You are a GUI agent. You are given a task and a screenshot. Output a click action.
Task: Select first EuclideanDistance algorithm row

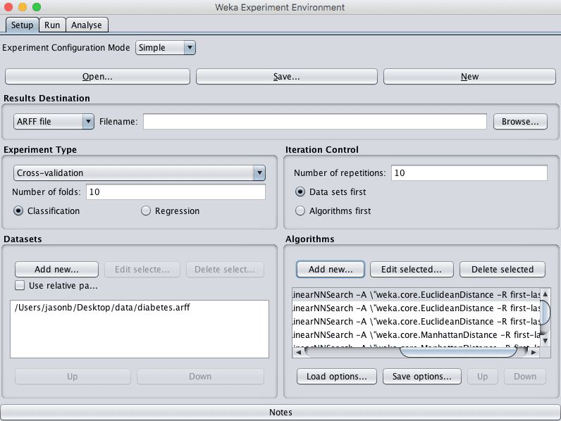click(416, 295)
